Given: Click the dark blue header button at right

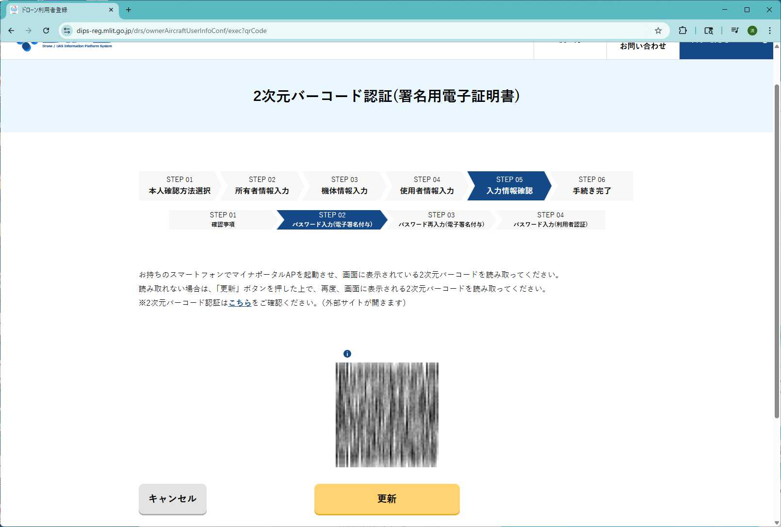Looking at the screenshot, I should pos(726,50).
